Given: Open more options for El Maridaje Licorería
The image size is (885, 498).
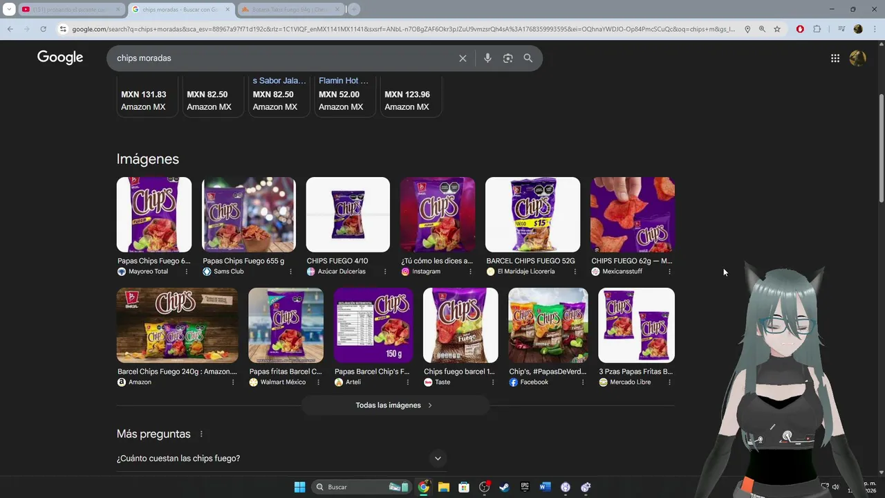Looking at the screenshot, I should pos(575,272).
